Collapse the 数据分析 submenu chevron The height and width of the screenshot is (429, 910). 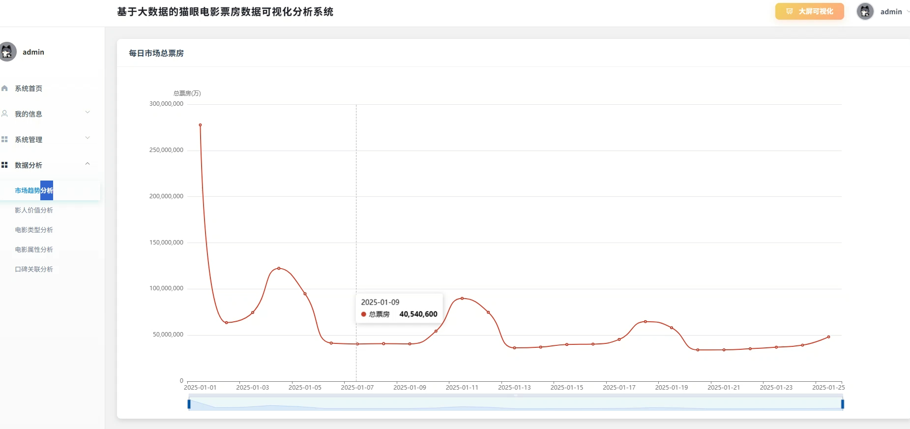pyautogui.click(x=88, y=164)
